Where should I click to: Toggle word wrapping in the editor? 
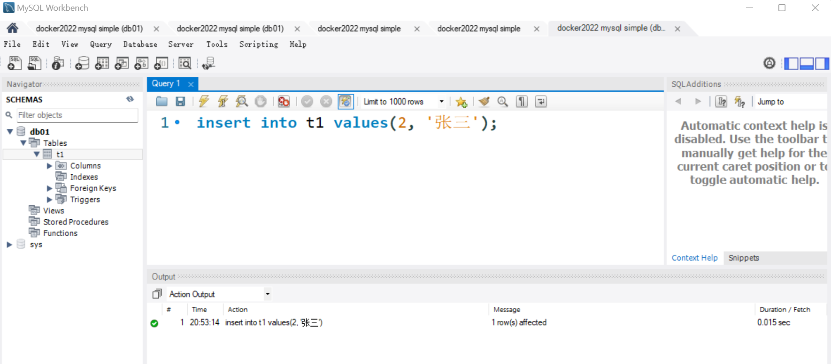[x=541, y=101]
